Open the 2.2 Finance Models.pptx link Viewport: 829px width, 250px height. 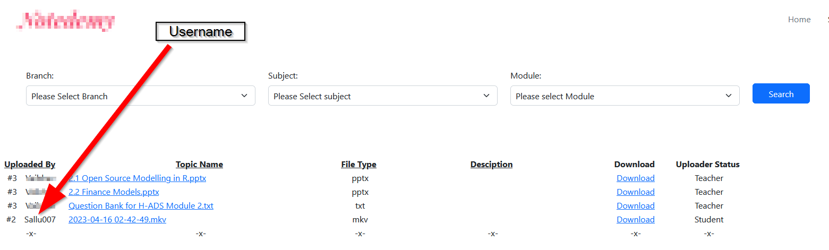tap(114, 192)
